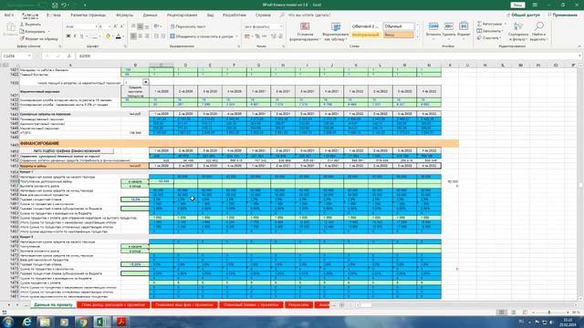584x328 pixels.
Task: Open the font size dropdown
Action: 109,26
